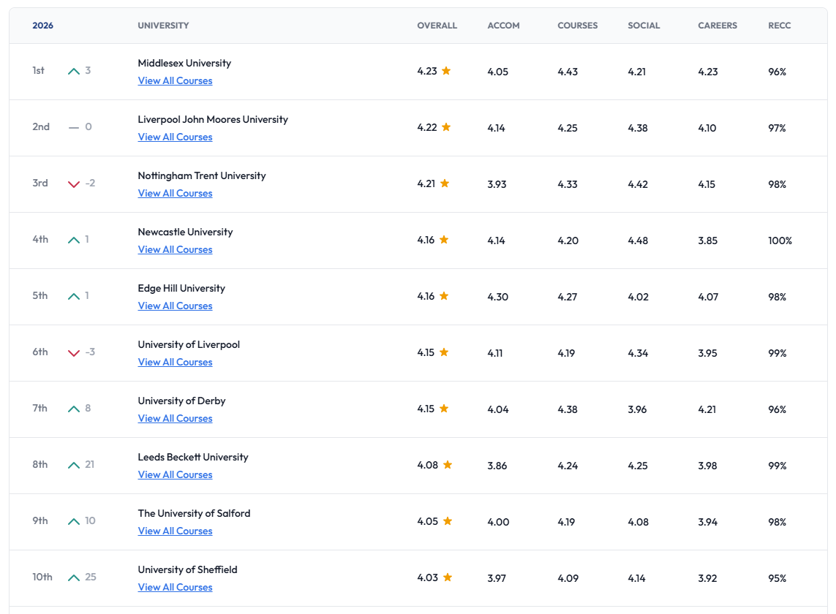Click the green up arrow for Leeds Beckett University

[74, 465]
